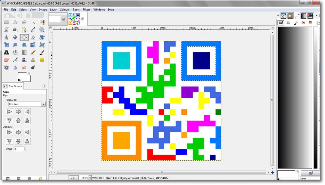Open the px unit dropdown in status bar

73,178
